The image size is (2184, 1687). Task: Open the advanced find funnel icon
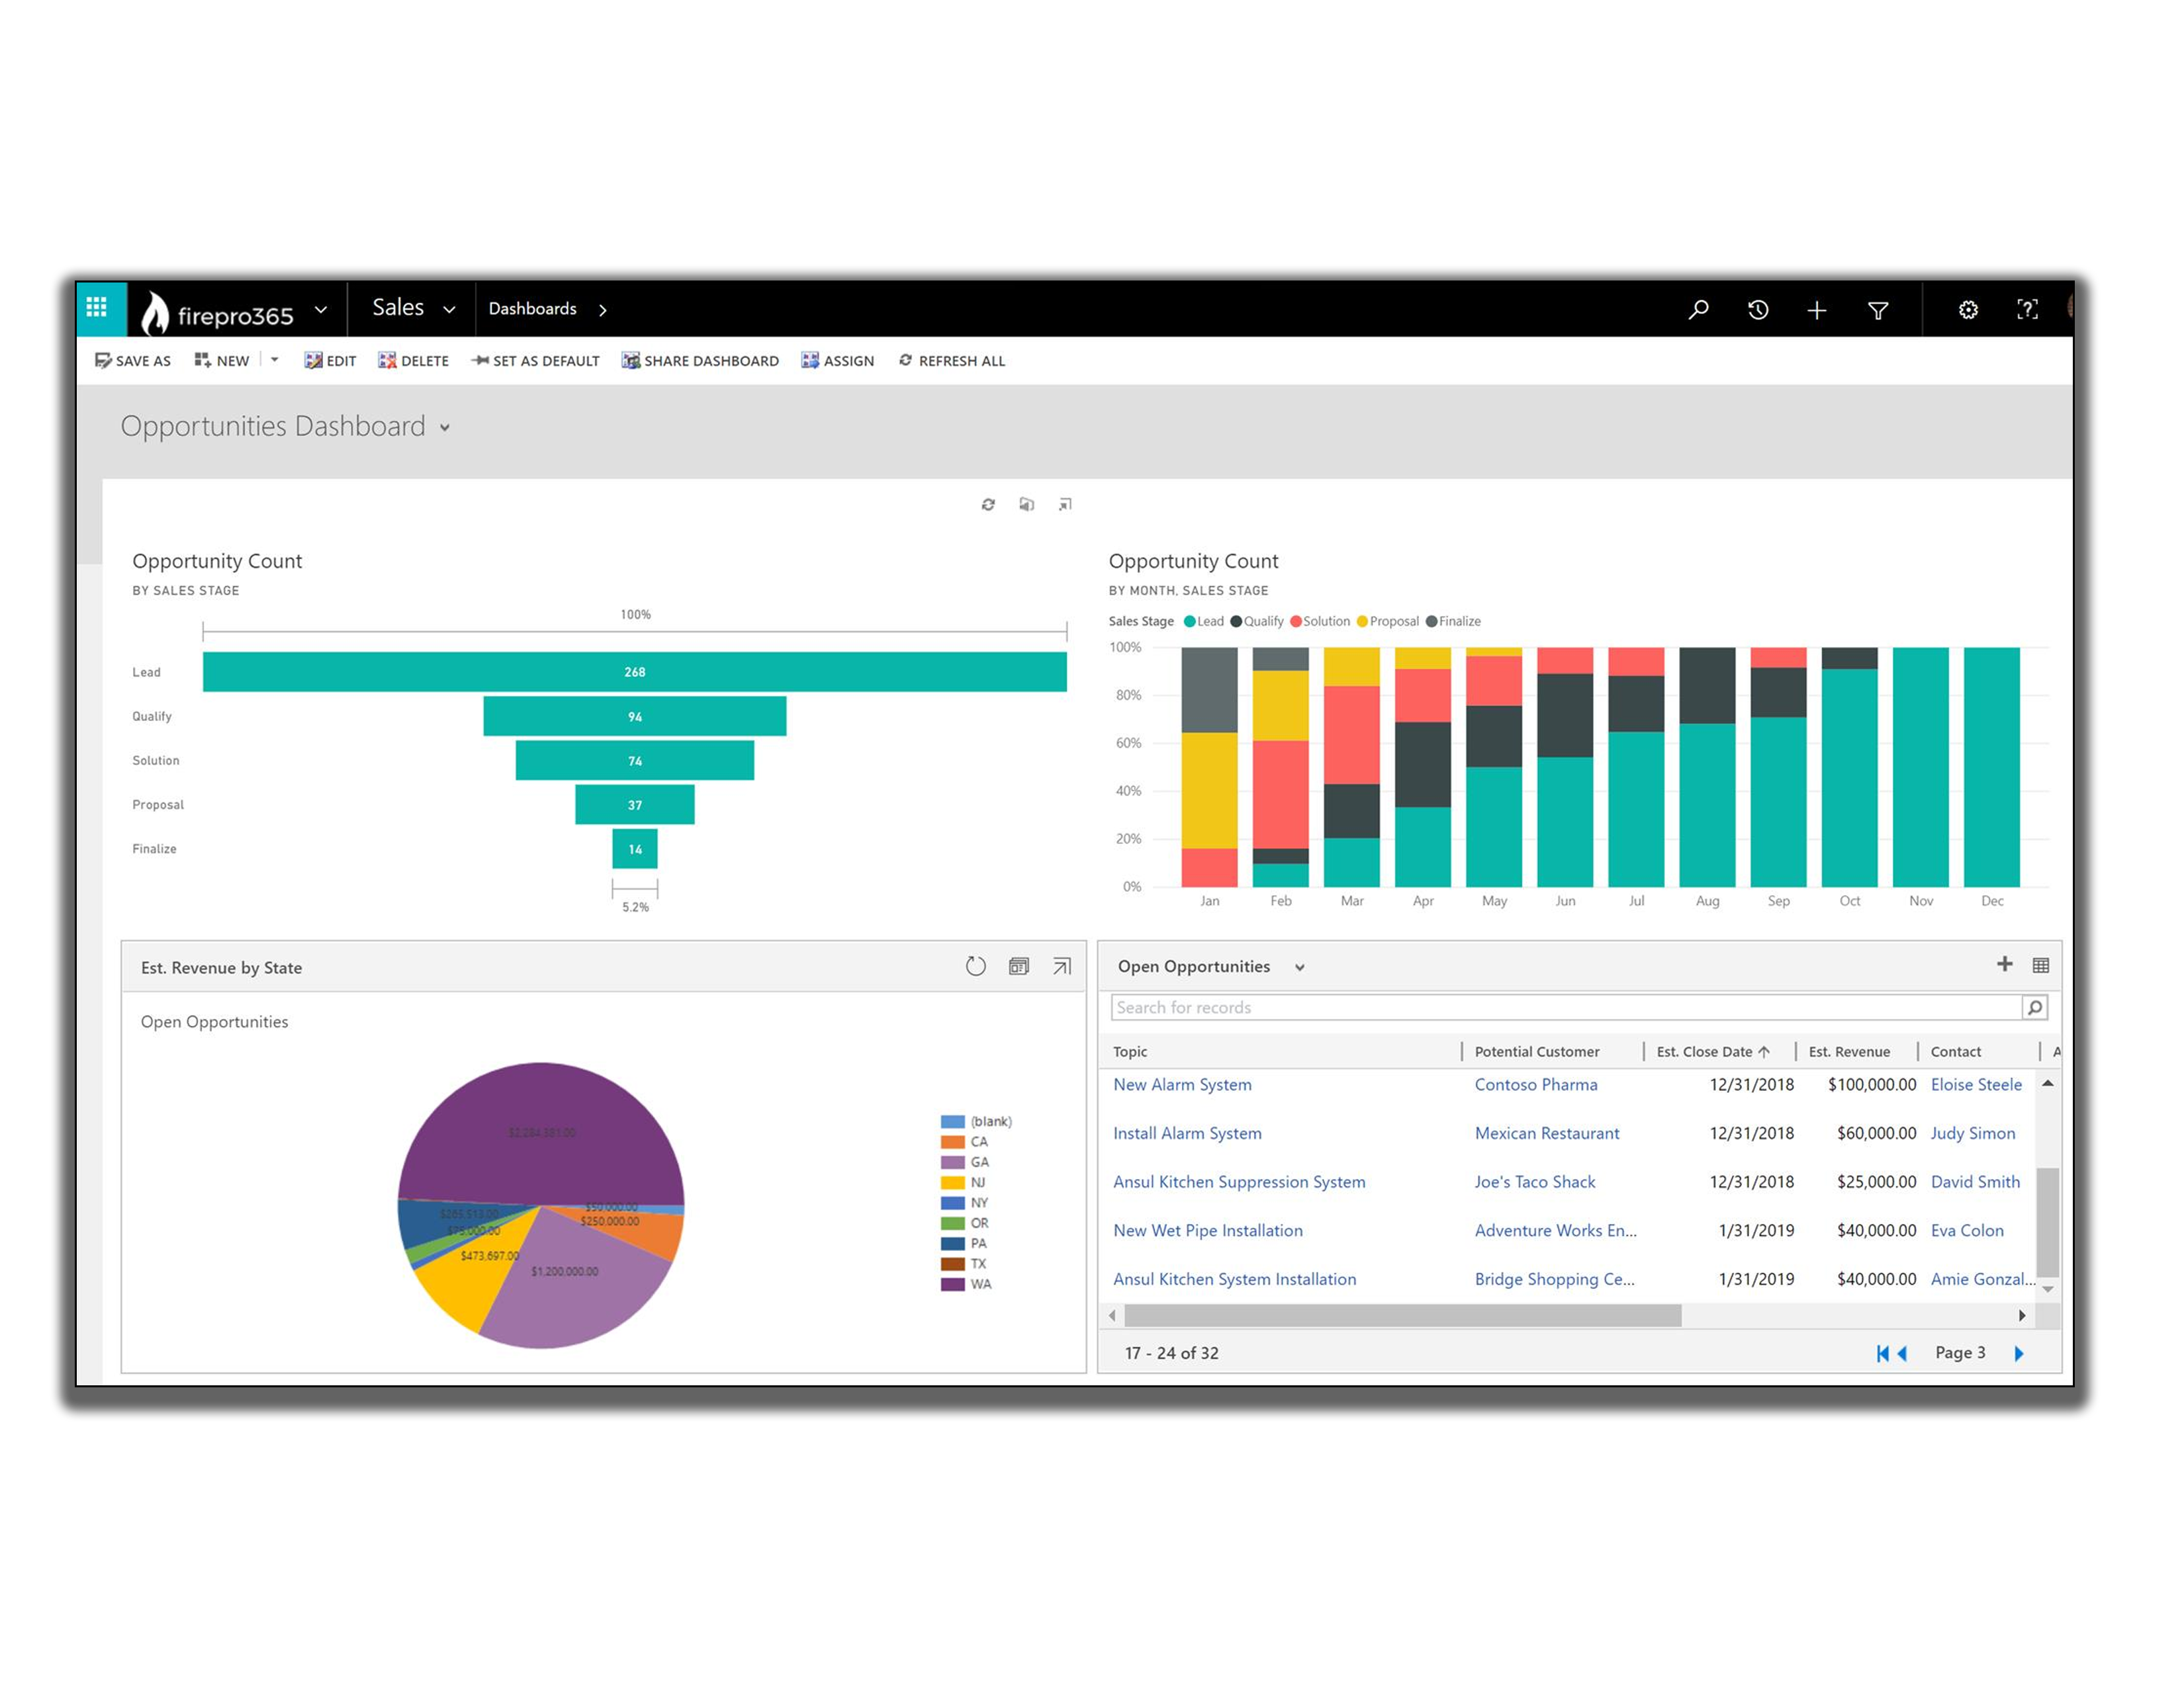pyautogui.click(x=1877, y=310)
